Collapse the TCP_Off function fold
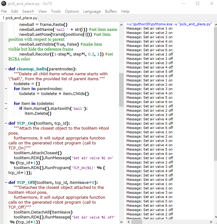217x224 pixels. (6, 183)
